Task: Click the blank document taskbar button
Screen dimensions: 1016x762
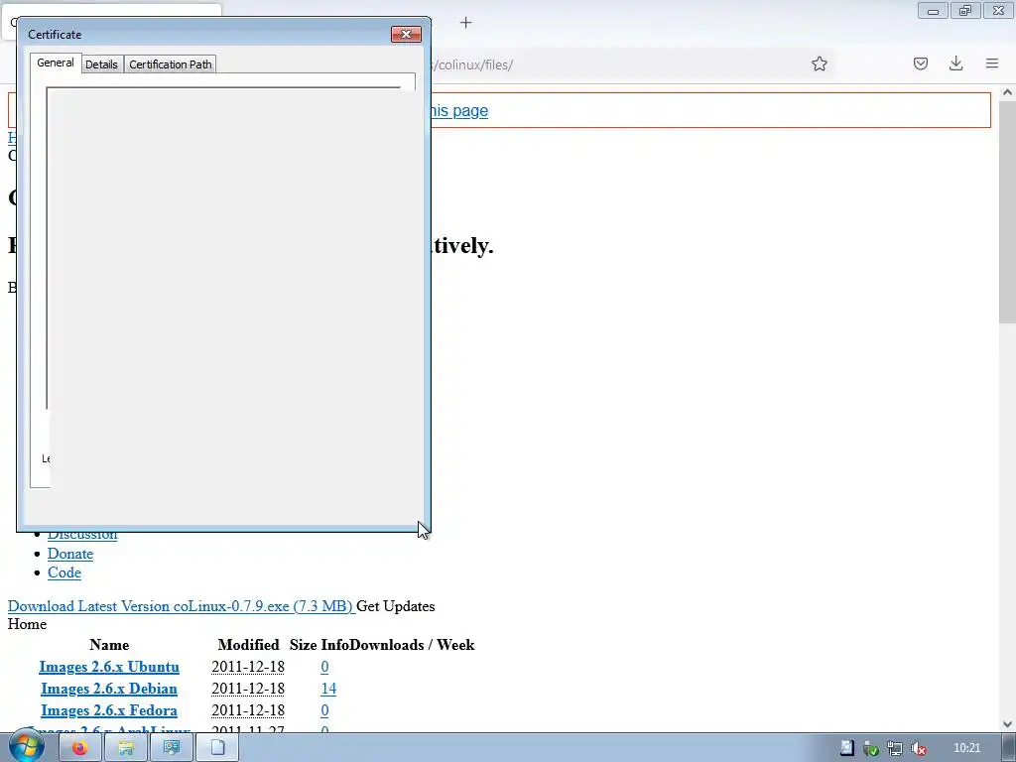Action: 217,748
